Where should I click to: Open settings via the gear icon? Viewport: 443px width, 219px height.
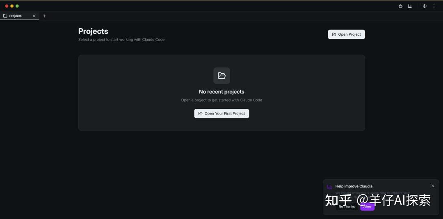(425, 6)
